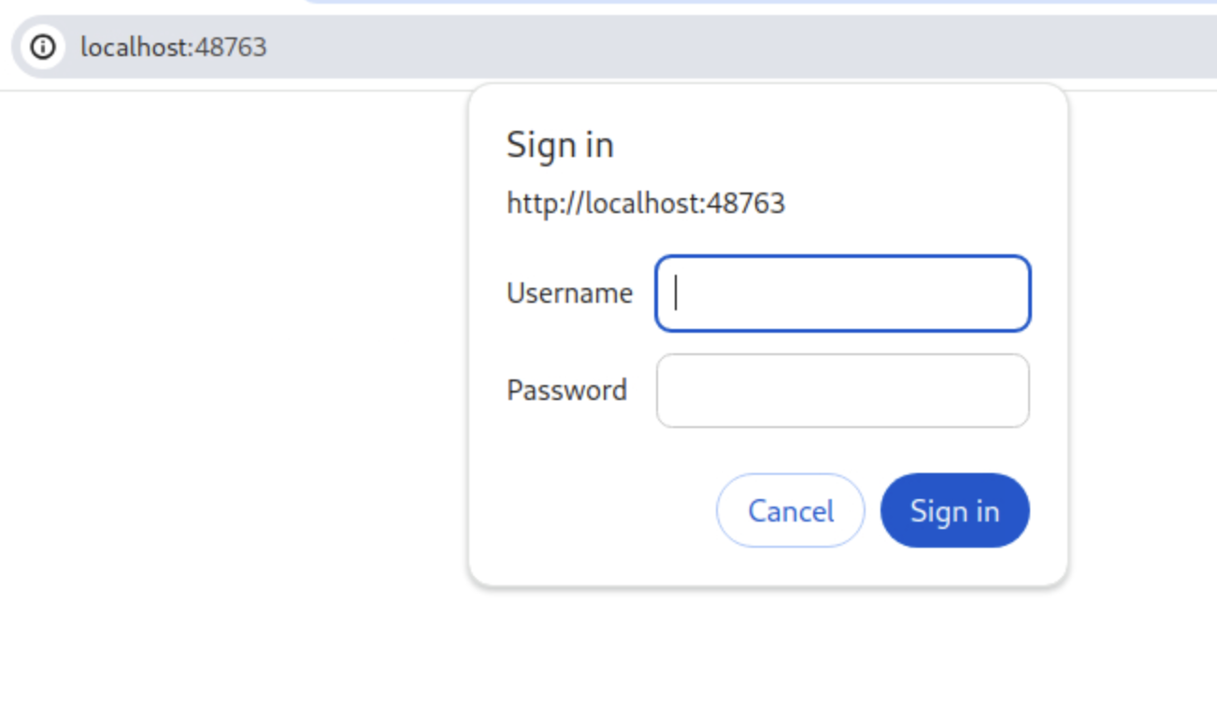
Task: Dismiss the authentication prompt with Cancel
Action: 790,510
